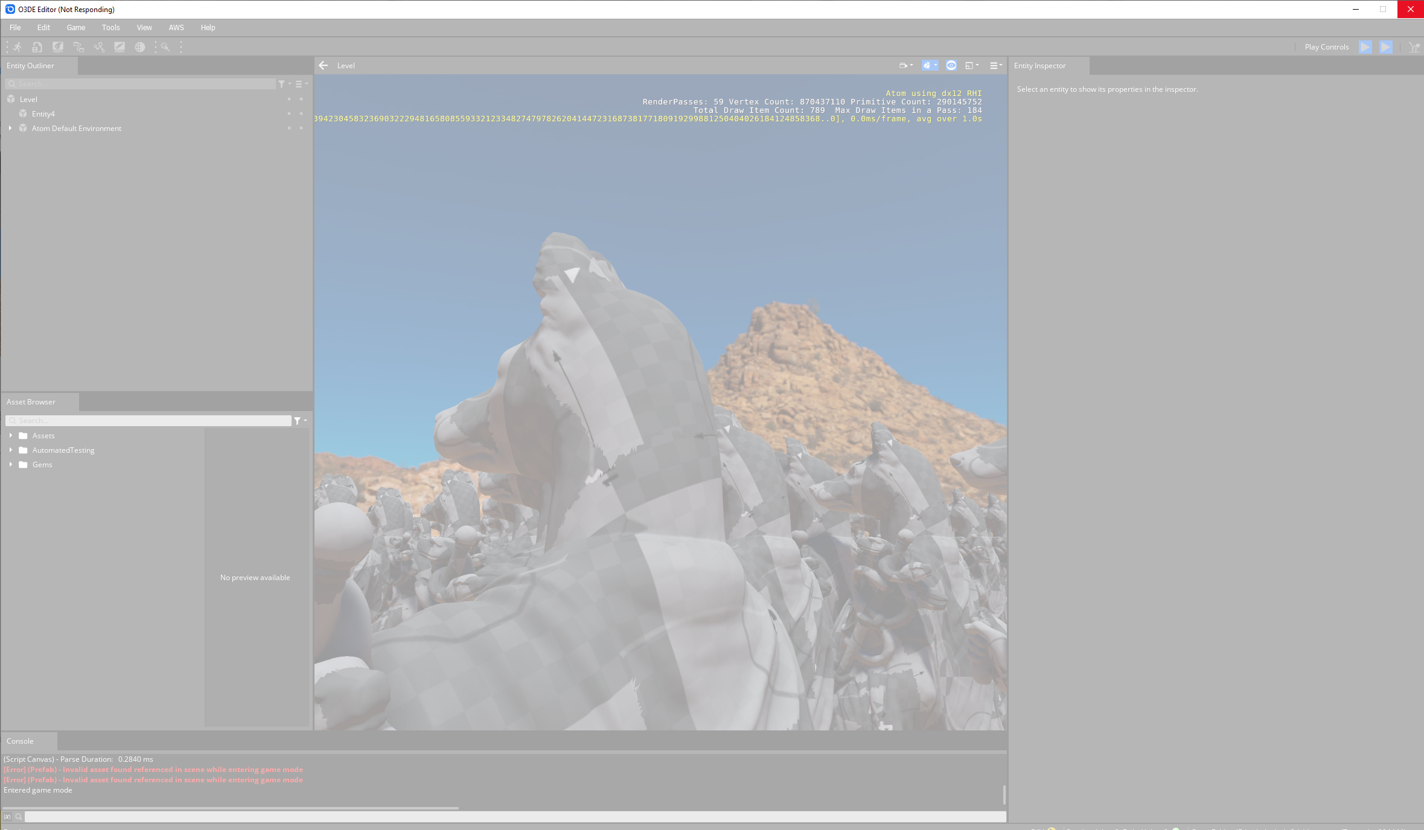The image size is (1424, 830).
Task: Activate the zoom search toolbar icon
Action: coord(165,47)
